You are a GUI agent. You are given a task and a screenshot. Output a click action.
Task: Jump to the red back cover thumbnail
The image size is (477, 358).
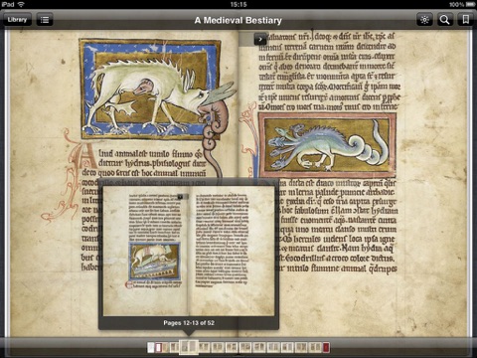point(326,347)
